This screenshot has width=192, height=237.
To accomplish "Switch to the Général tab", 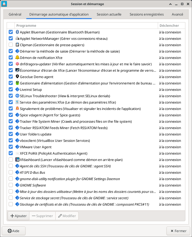I will point(15,14).
